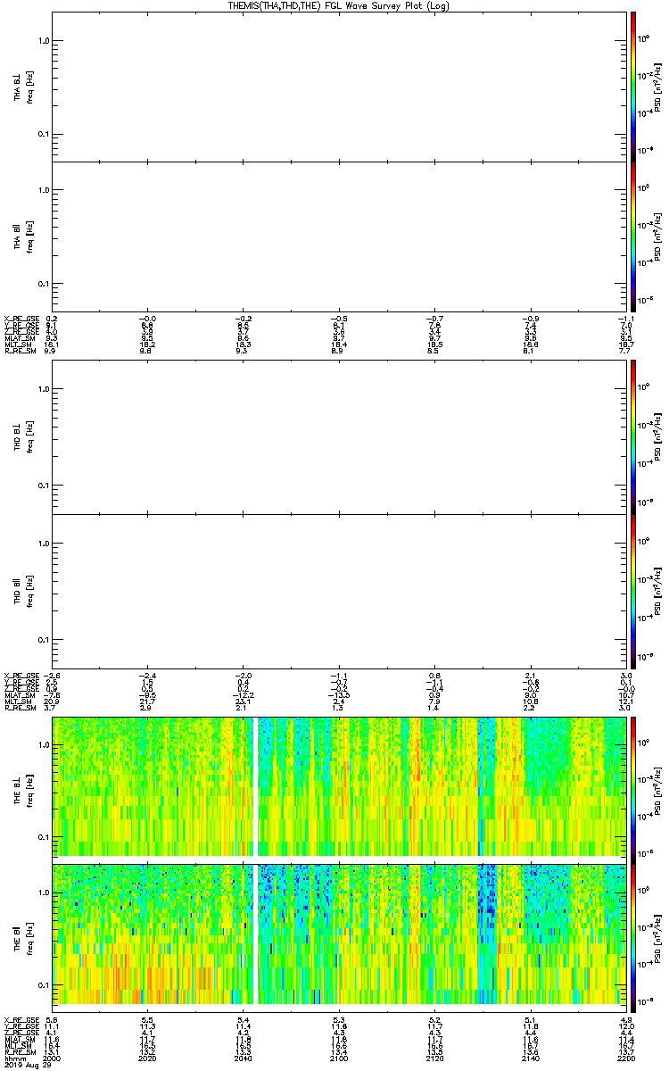Click the bottom time tick label '2200'
This screenshot has width=669, height=1071.
pyautogui.click(x=624, y=1059)
